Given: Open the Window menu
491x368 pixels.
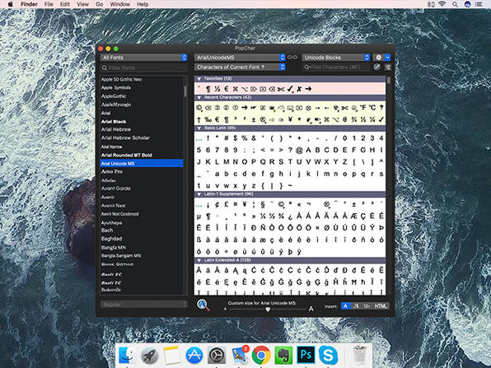Looking at the screenshot, I should (x=120, y=4).
